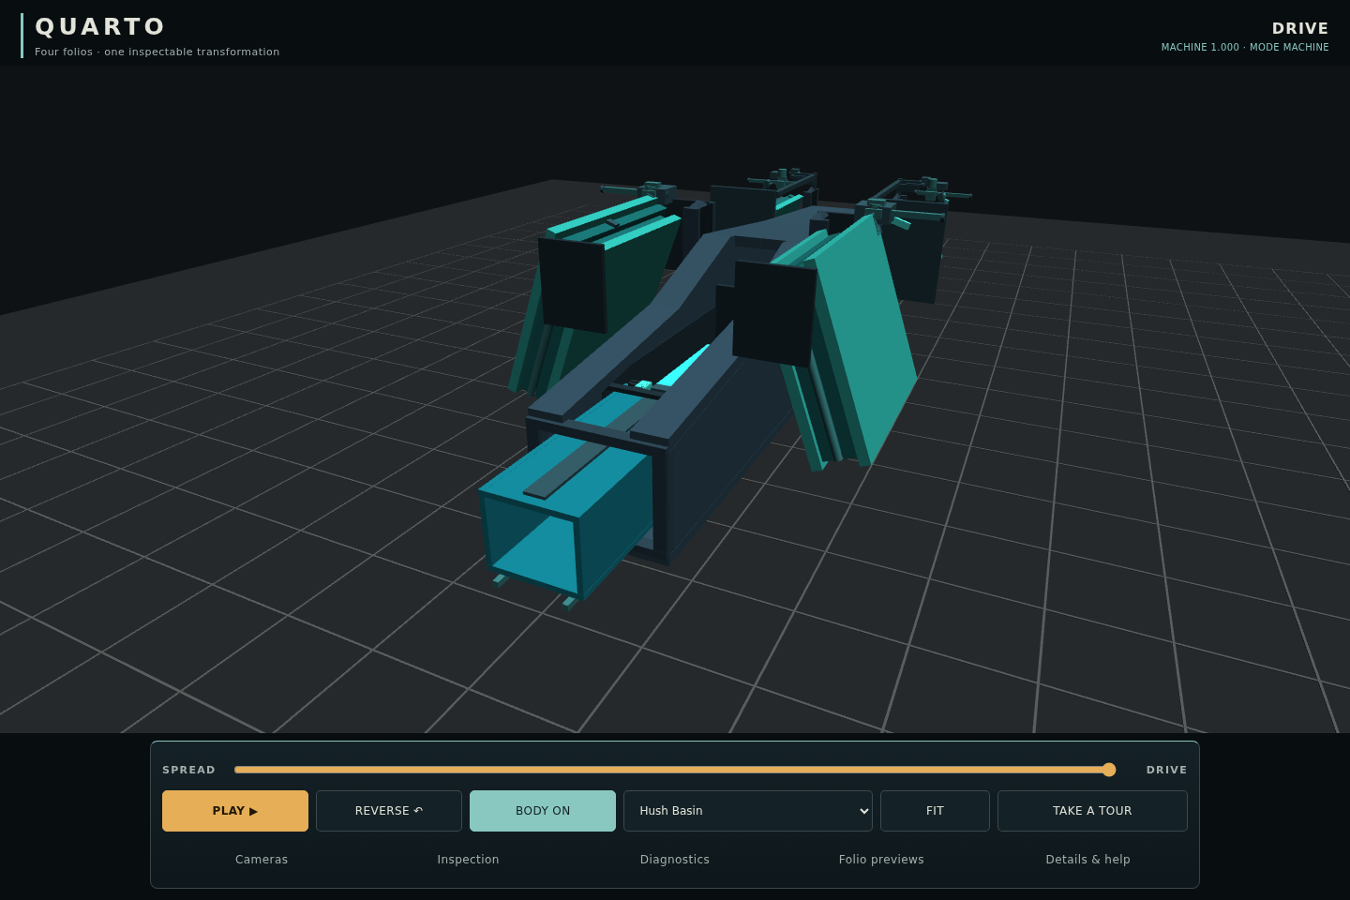The width and height of the screenshot is (1350, 900).
Task: Toggle the BODY ON button
Action: click(x=543, y=811)
